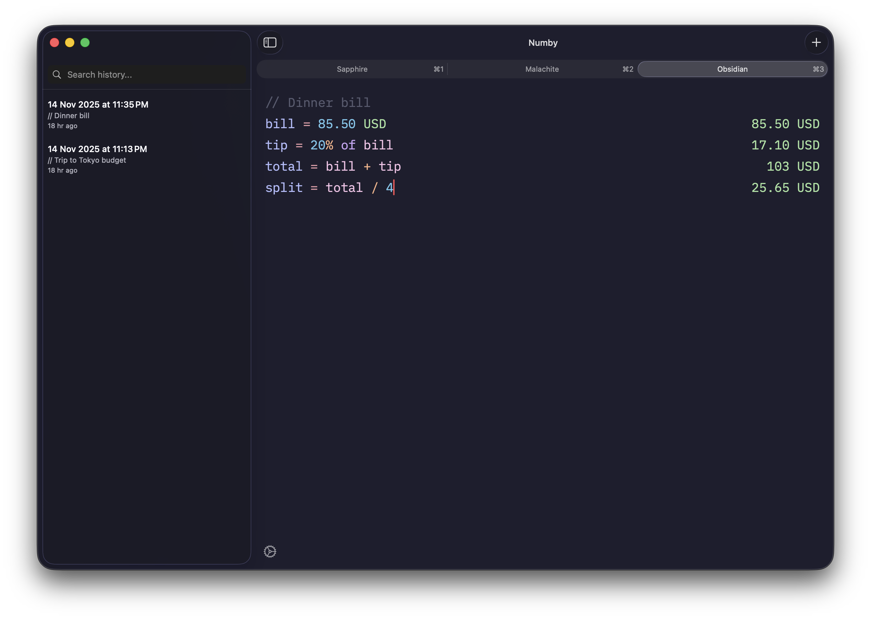Create a new document with the plus icon
871x619 pixels.
816,43
